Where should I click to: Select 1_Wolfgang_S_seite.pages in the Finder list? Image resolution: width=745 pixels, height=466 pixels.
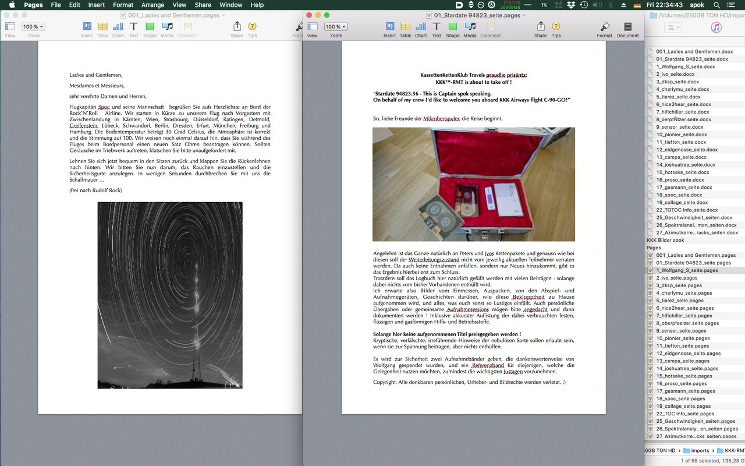(x=695, y=270)
